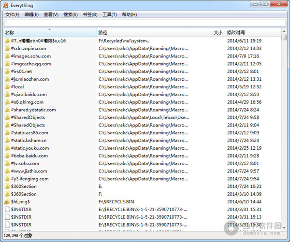The image size is (290, 242).
Task: Click the Everything app icon in title bar
Action: pyautogui.click(x=6, y=5)
